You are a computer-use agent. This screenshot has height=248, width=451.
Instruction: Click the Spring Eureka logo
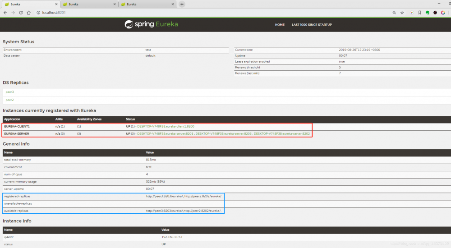(x=151, y=24)
